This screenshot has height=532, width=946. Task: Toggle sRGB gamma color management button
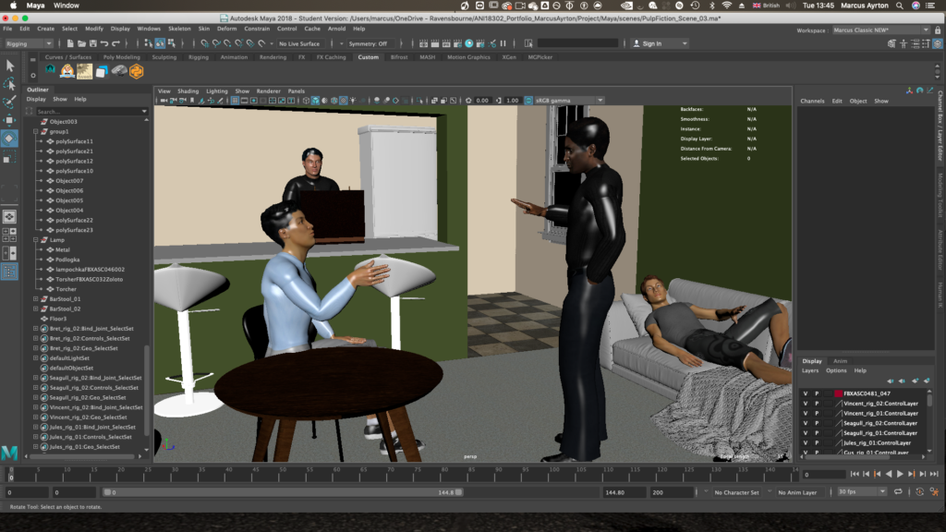[528, 101]
